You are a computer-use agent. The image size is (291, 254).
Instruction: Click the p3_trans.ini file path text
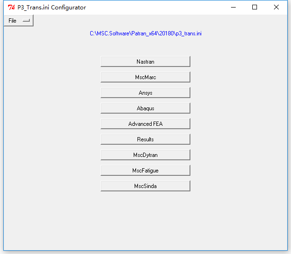145,33
